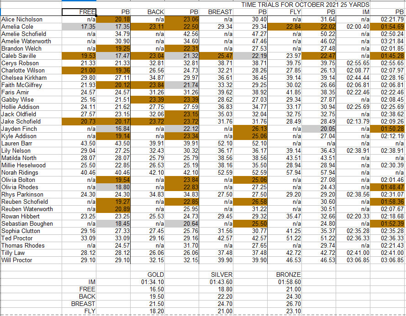This screenshot has height=316, width=406.
Task: Select the name cell Norah Ridings
Action: (x=31, y=172)
